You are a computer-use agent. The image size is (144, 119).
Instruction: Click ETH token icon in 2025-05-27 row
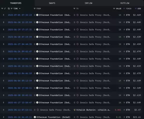(x=124, y=102)
